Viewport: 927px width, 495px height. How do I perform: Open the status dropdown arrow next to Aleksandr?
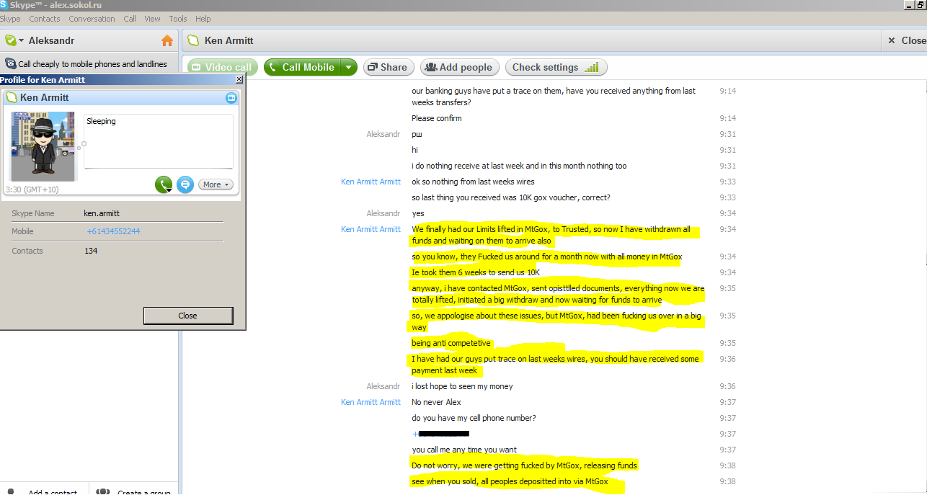point(22,41)
